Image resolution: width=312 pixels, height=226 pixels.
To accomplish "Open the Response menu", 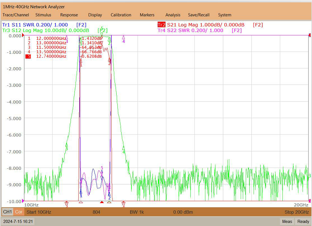I will (x=69, y=15).
